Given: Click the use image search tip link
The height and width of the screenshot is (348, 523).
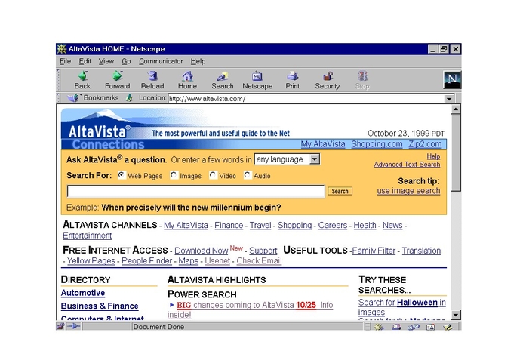Looking at the screenshot, I should pyautogui.click(x=408, y=191).
